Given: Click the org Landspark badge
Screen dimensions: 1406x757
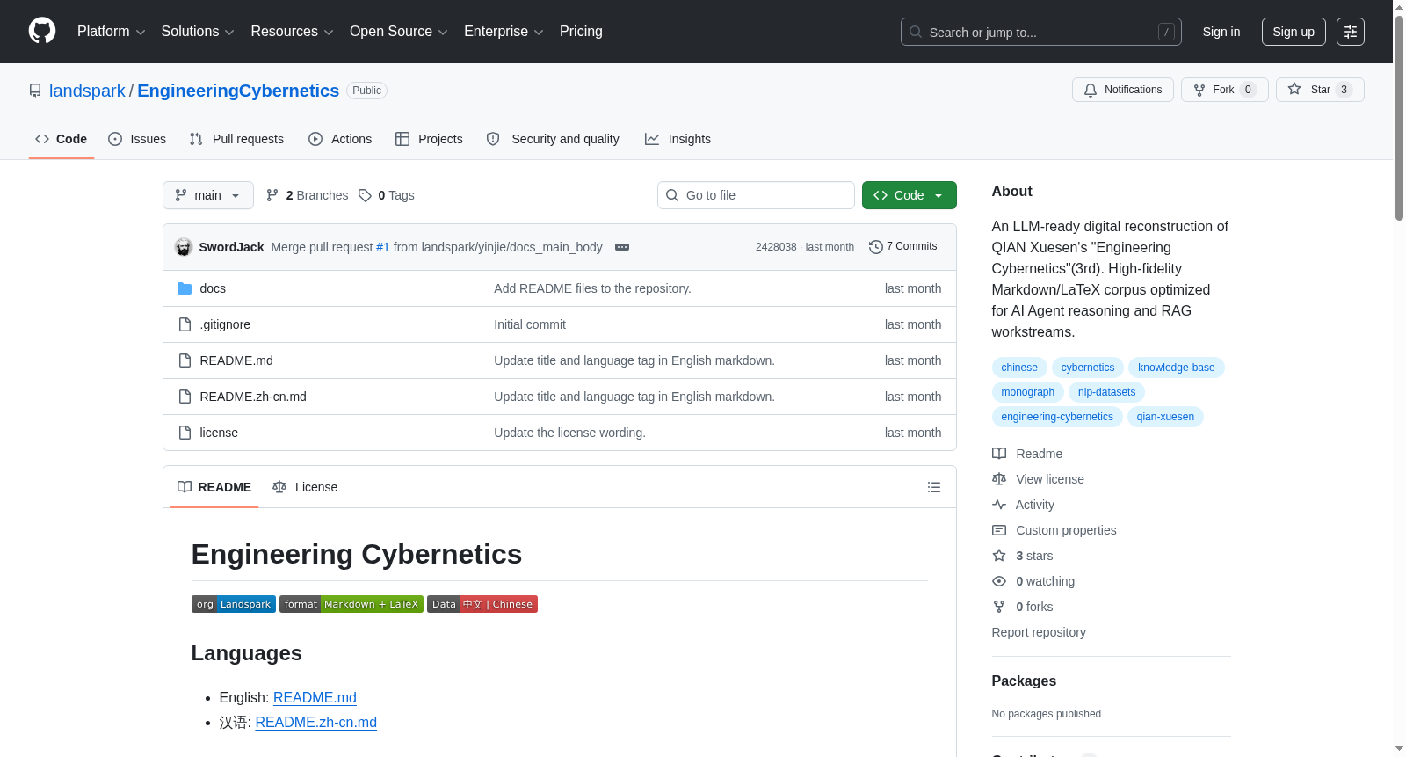Looking at the screenshot, I should pos(234,604).
